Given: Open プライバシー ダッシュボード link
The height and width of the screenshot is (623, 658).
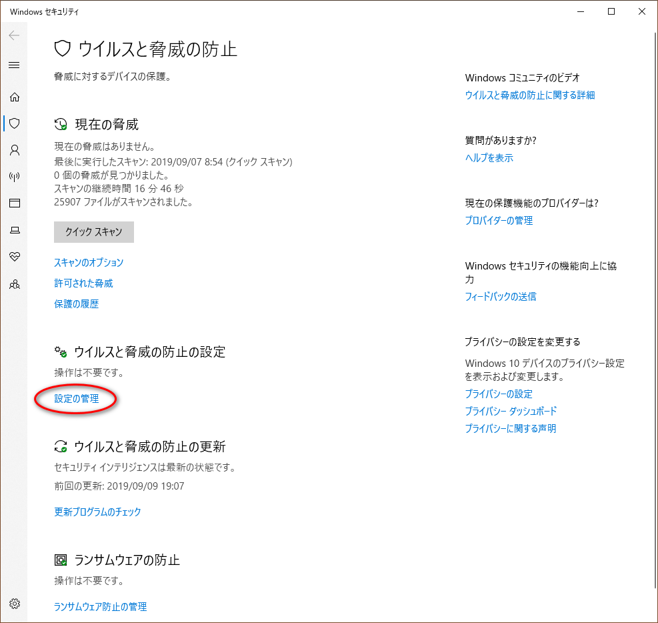Looking at the screenshot, I should point(511,412).
